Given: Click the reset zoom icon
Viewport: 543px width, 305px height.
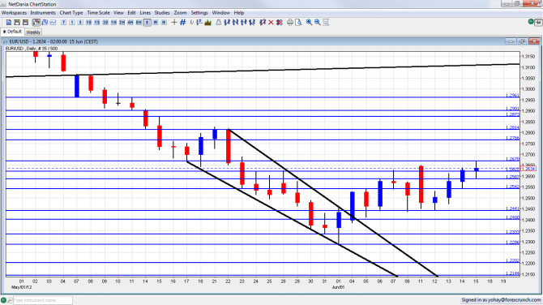Looking at the screenshot, I should coord(326,22).
